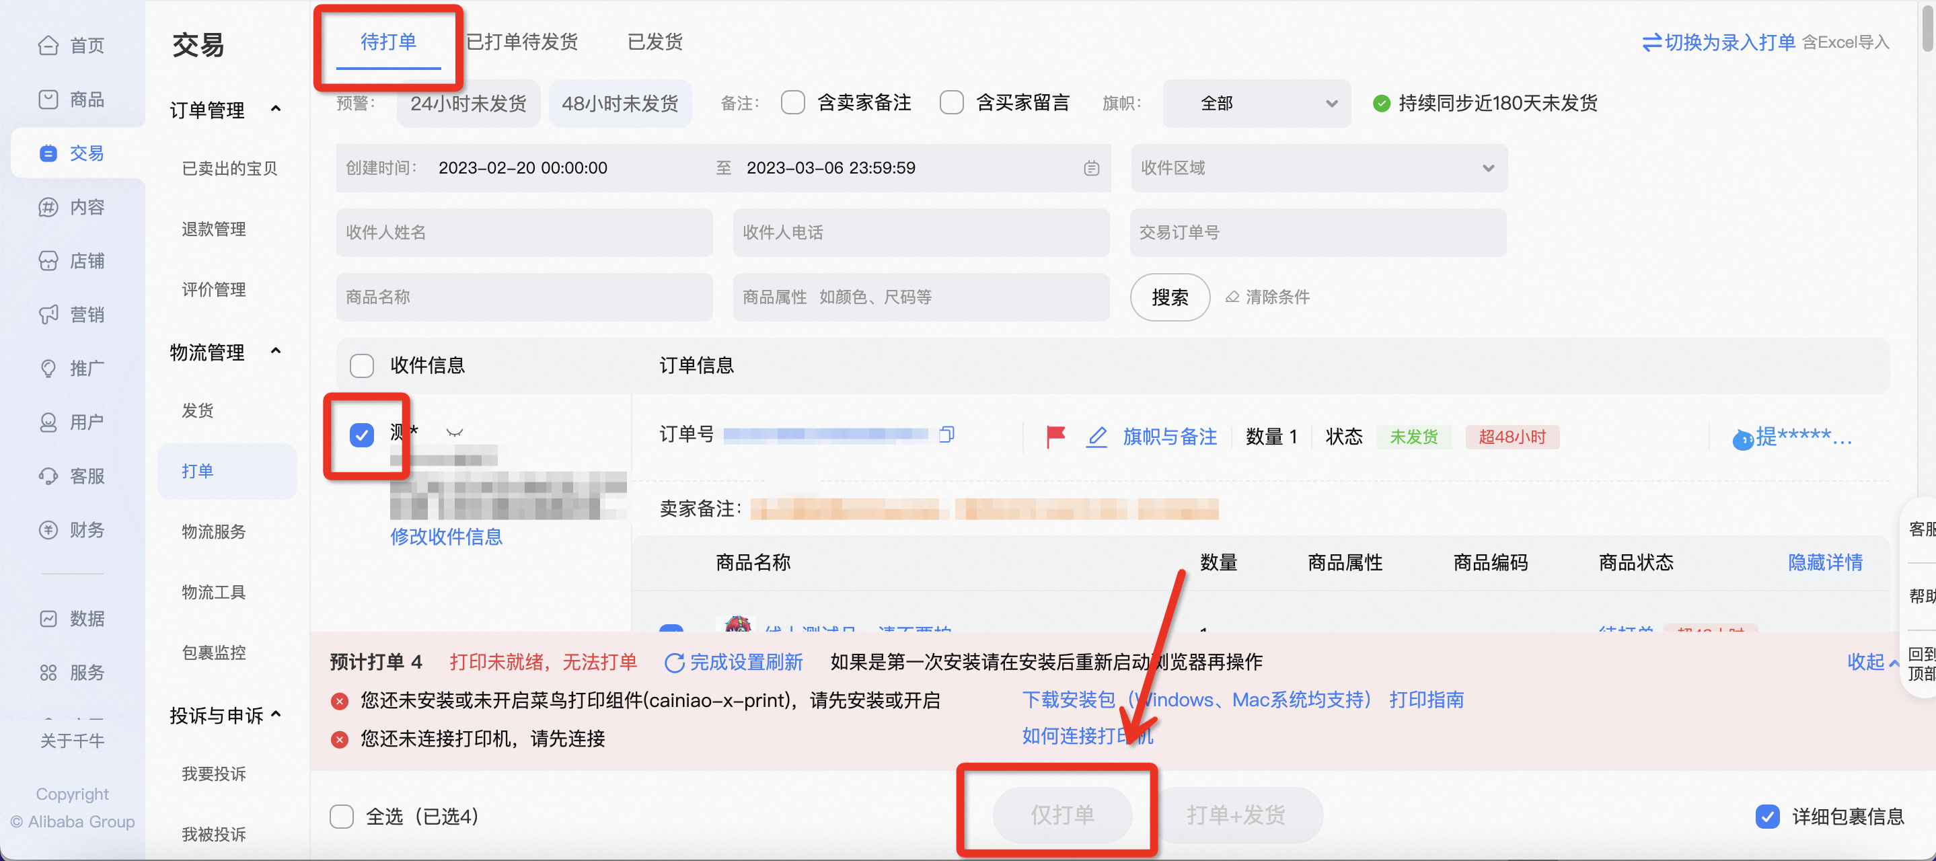Uncheck the selected order row checkbox
Image resolution: width=1936 pixels, height=861 pixels.
click(361, 435)
